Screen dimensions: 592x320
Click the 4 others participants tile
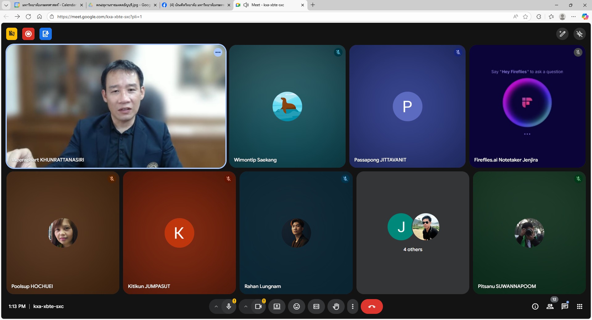click(413, 233)
